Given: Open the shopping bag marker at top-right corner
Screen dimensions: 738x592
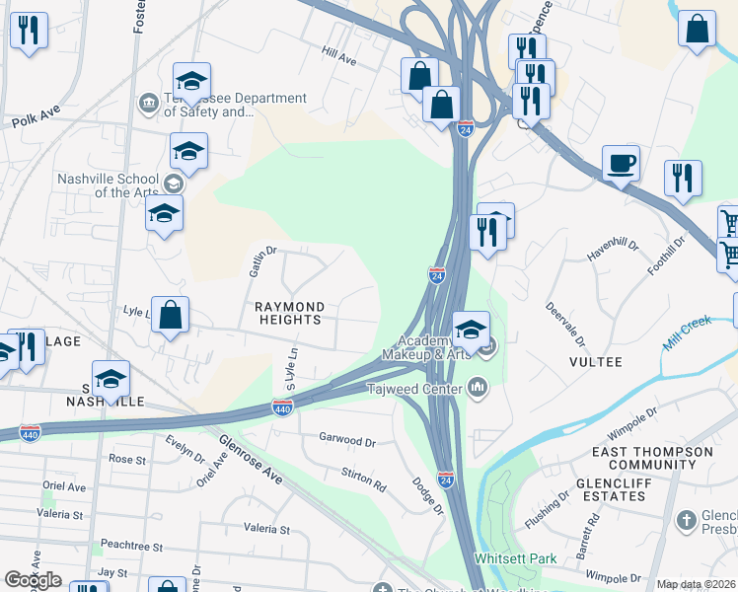Looking at the screenshot, I should [x=697, y=32].
